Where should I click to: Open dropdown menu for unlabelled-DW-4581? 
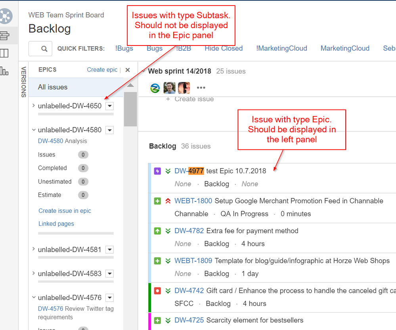click(110, 250)
